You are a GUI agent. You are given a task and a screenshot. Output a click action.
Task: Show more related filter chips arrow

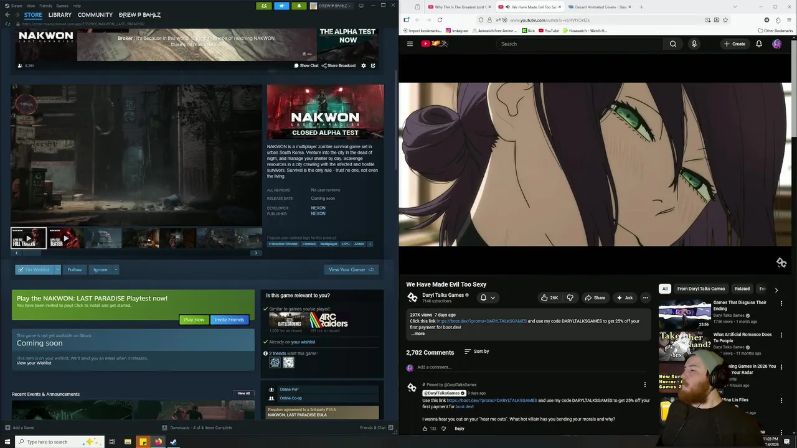pos(776,289)
